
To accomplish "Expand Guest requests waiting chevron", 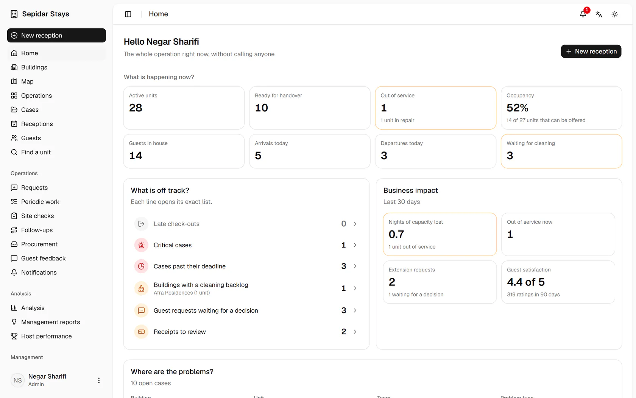I will [355, 310].
